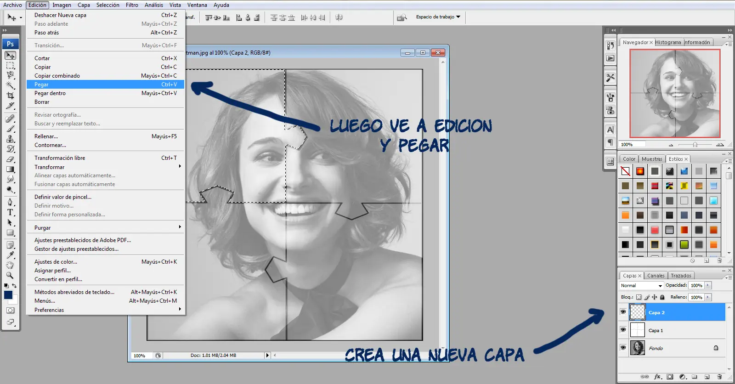735x384 pixels.
Task: Expand Preferencias submenu
Action: [x=105, y=310]
